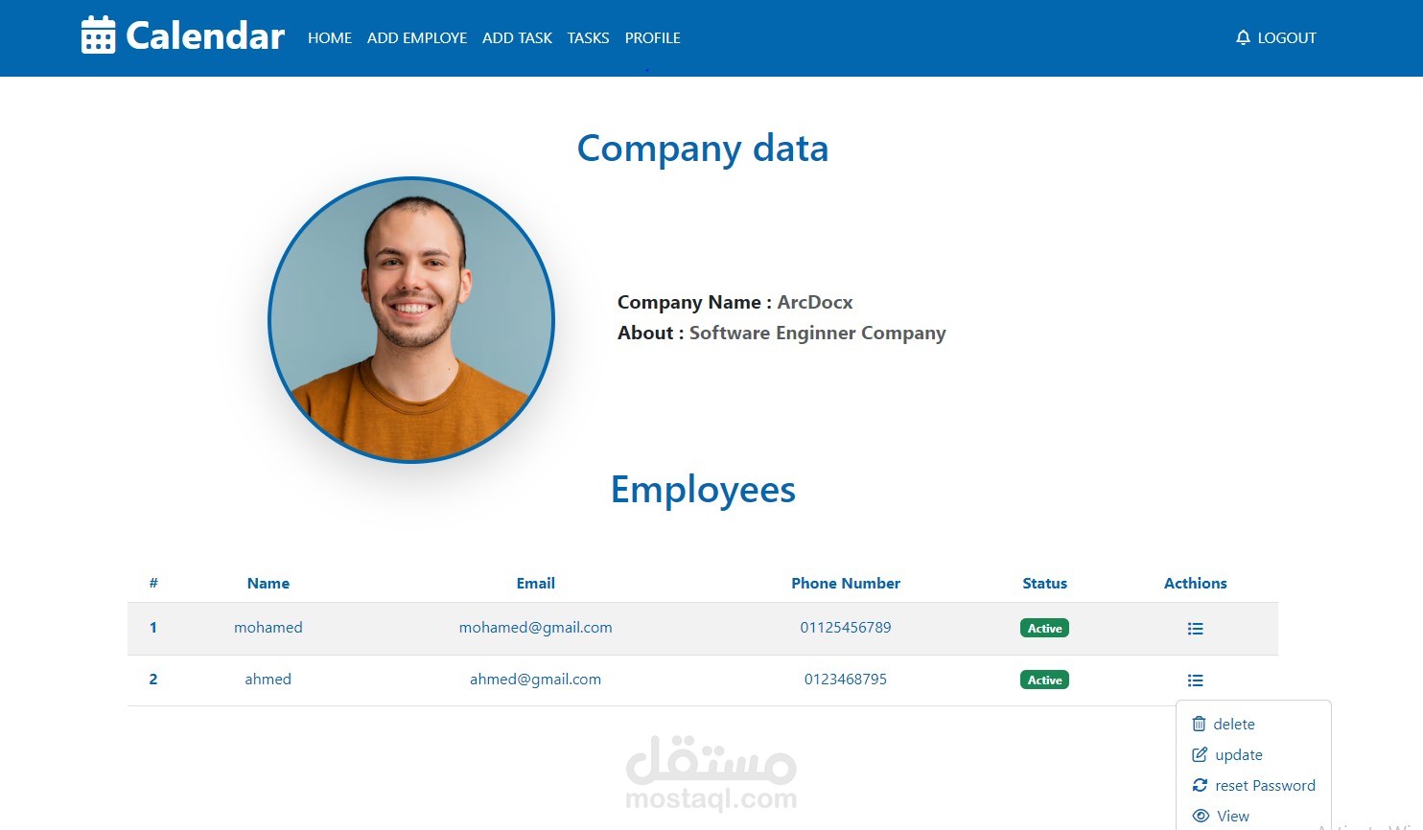Click the Status column header
The width and height of the screenshot is (1423, 830).
[1044, 584]
